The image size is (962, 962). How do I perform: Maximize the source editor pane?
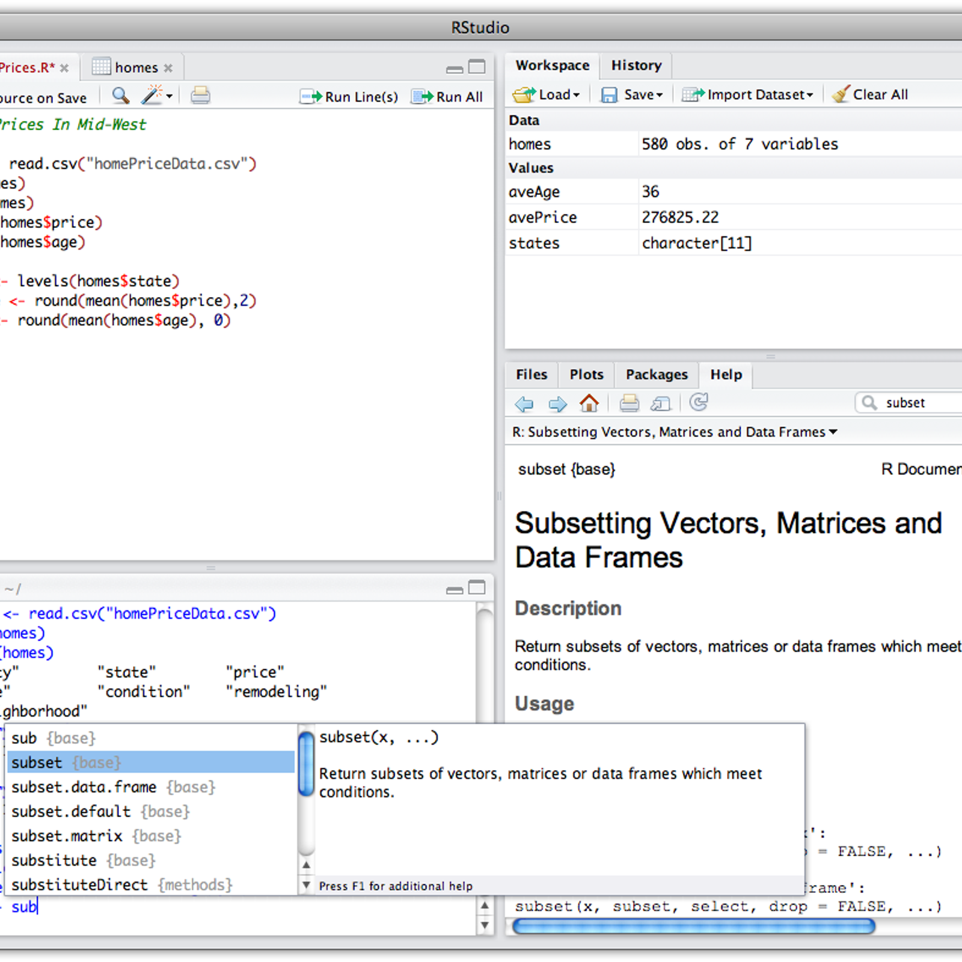pyautogui.click(x=477, y=67)
